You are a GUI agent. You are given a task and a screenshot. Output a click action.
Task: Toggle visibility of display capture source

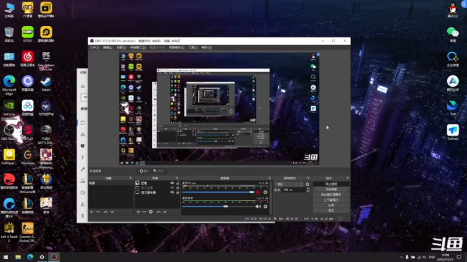(x=172, y=192)
